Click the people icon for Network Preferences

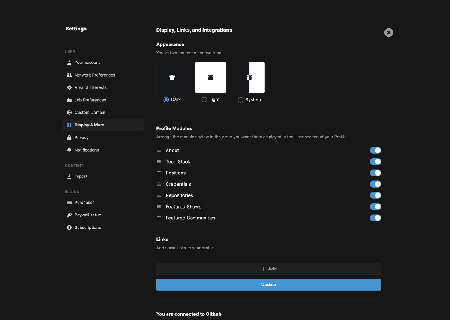69,75
